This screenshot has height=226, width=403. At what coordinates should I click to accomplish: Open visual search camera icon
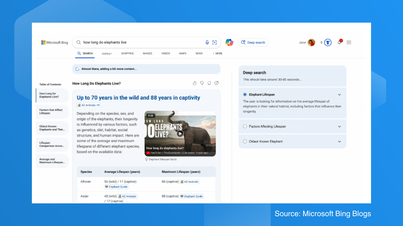coord(214,42)
